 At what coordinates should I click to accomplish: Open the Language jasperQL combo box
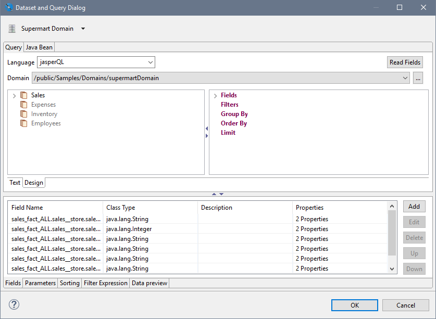coord(151,62)
